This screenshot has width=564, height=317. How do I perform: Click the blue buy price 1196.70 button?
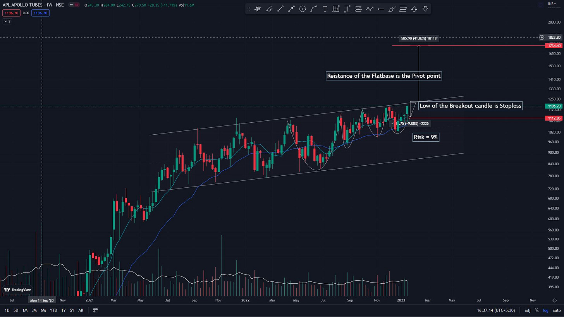[x=41, y=13]
